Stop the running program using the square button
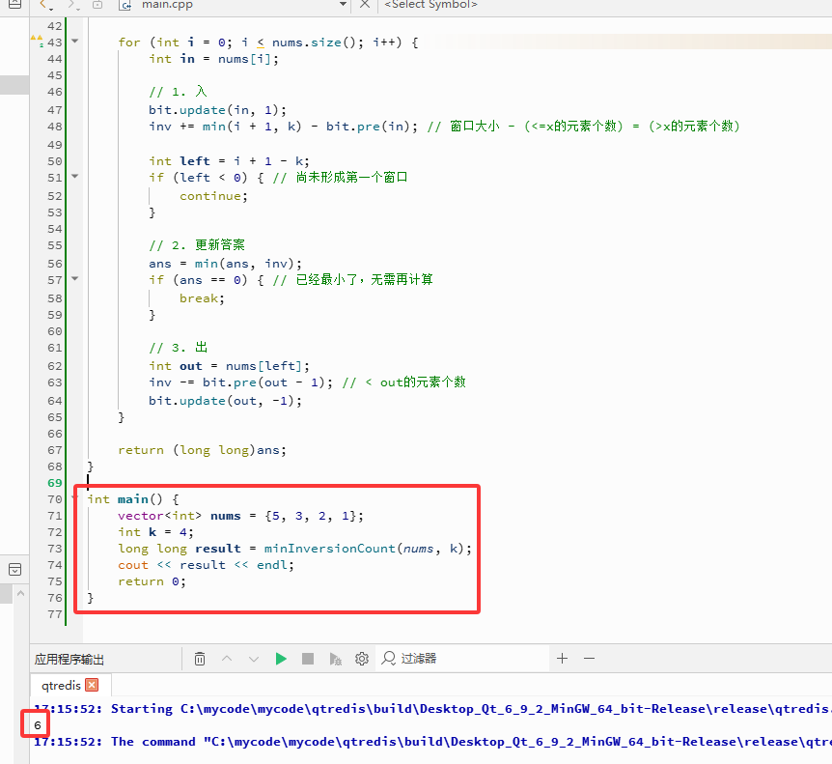832x764 pixels. [x=308, y=659]
